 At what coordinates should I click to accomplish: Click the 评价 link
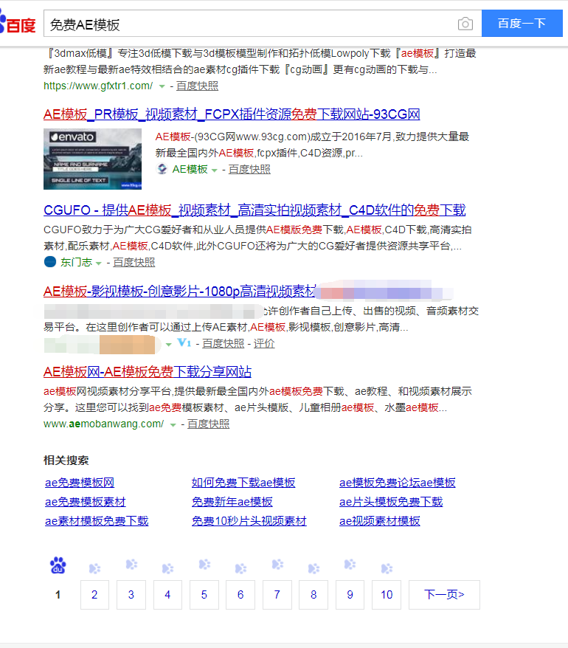click(x=264, y=343)
